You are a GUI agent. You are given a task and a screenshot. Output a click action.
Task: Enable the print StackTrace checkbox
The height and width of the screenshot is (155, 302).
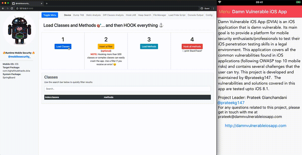pos(183,51)
